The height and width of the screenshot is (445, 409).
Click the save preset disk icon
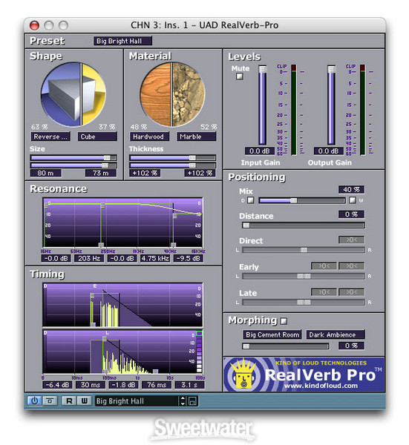click(x=192, y=400)
